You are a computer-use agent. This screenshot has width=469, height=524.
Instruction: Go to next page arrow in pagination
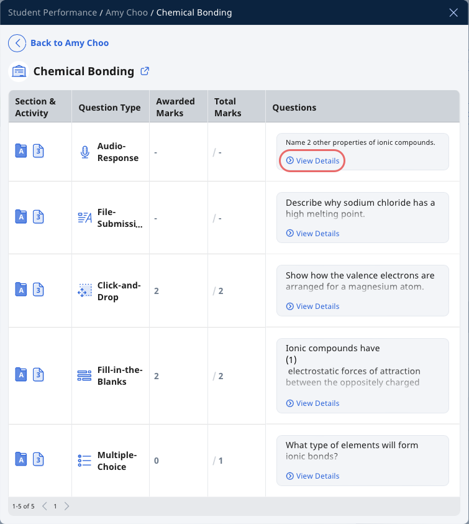click(67, 507)
